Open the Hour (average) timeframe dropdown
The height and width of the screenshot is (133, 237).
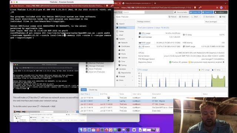tap(215, 22)
